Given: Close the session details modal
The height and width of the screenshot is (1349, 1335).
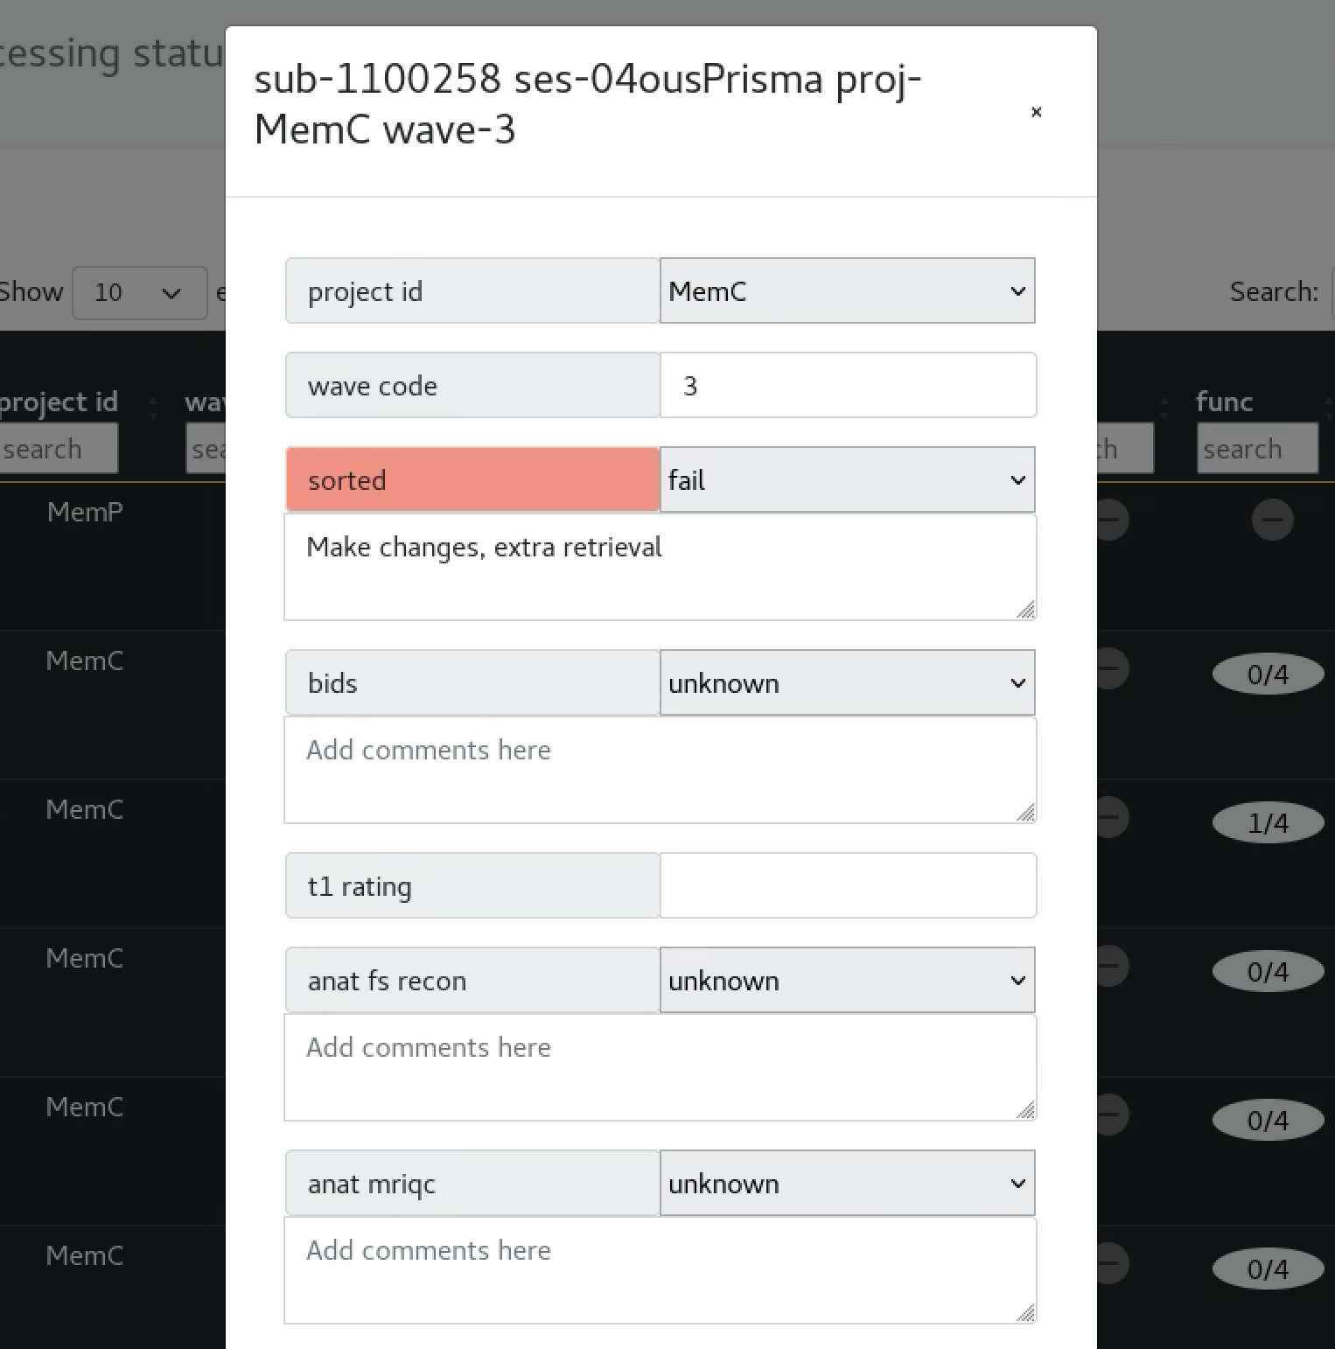Looking at the screenshot, I should [x=1036, y=112].
